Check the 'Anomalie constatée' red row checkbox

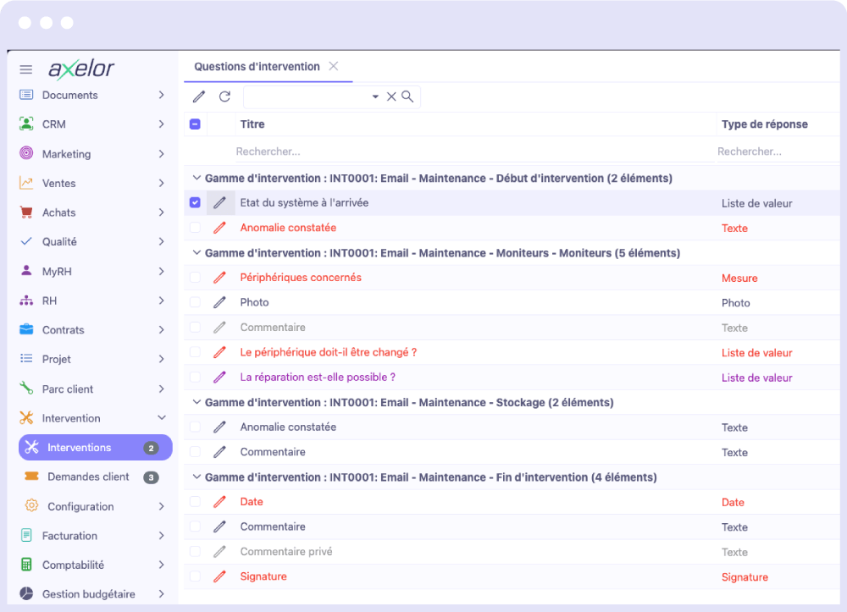coord(195,228)
